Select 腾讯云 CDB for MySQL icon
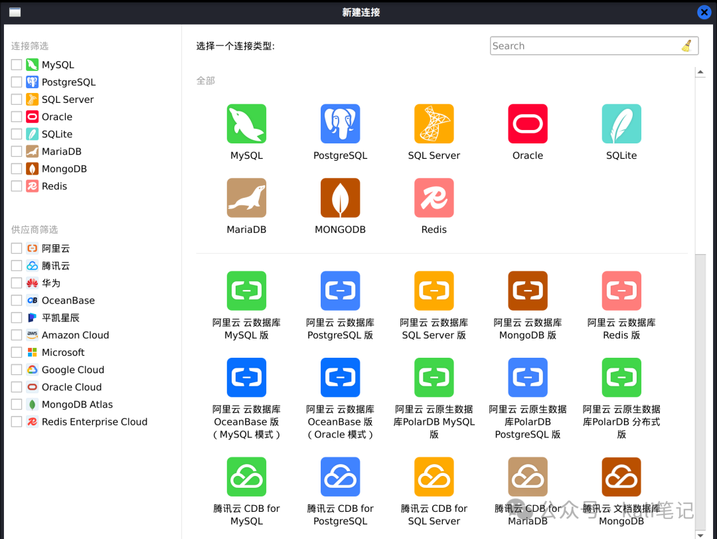717x539 pixels. tap(246, 477)
